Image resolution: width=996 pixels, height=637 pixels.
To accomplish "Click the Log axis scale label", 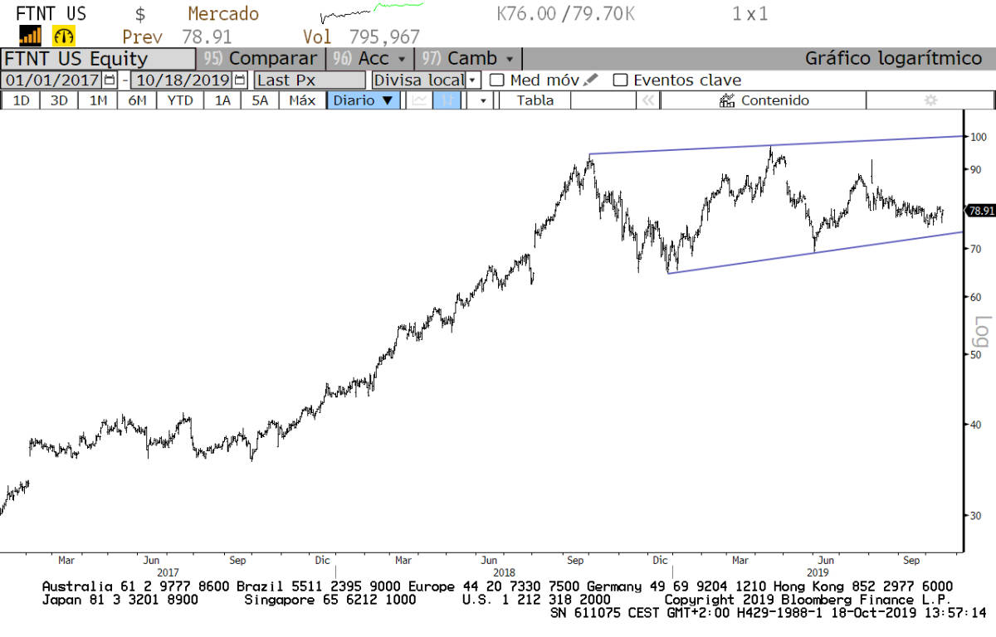I will (983, 331).
